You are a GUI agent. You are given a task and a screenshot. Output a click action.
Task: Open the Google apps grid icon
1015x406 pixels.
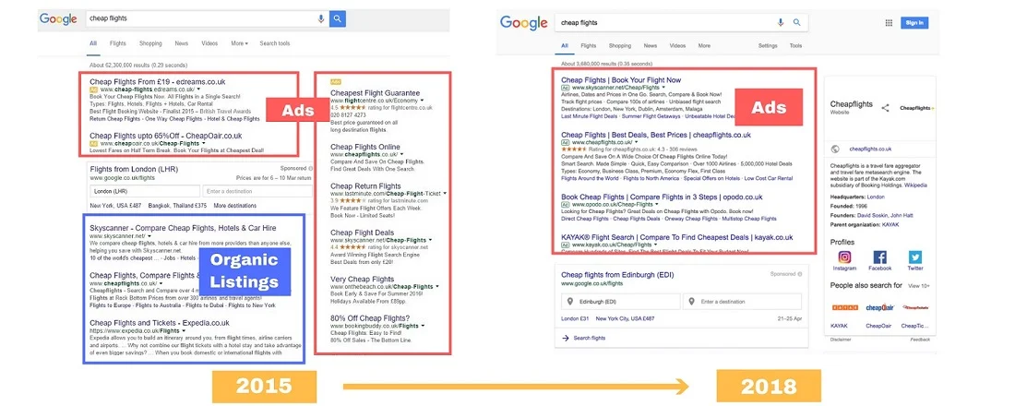coord(889,23)
